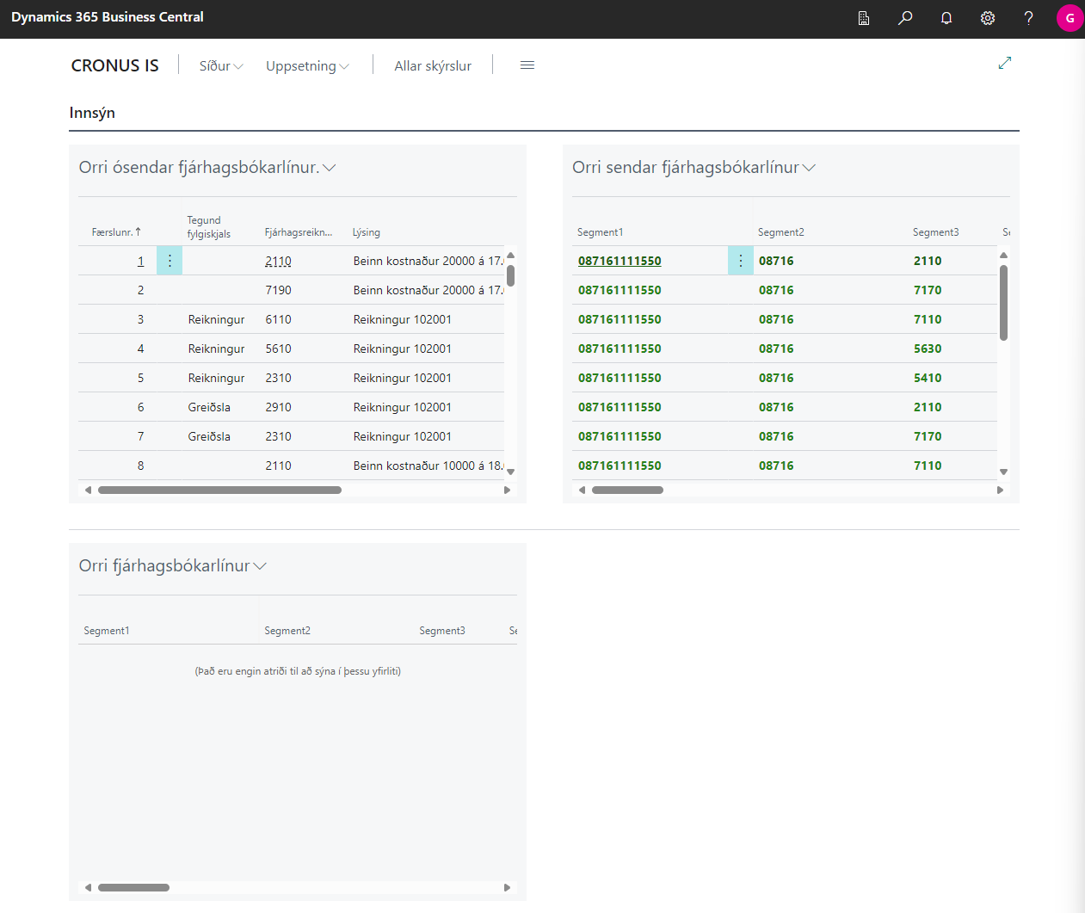Open the help question mark
Image resolution: width=1085 pixels, height=913 pixels.
(1028, 18)
